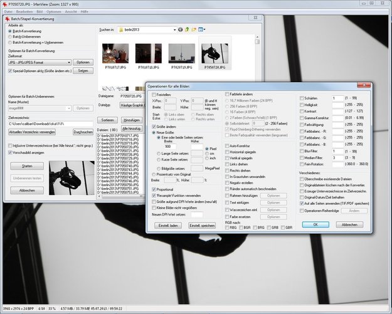The height and width of the screenshot is (314, 392).
Task: Open the Dateityp dropdown
Action: (132, 105)
